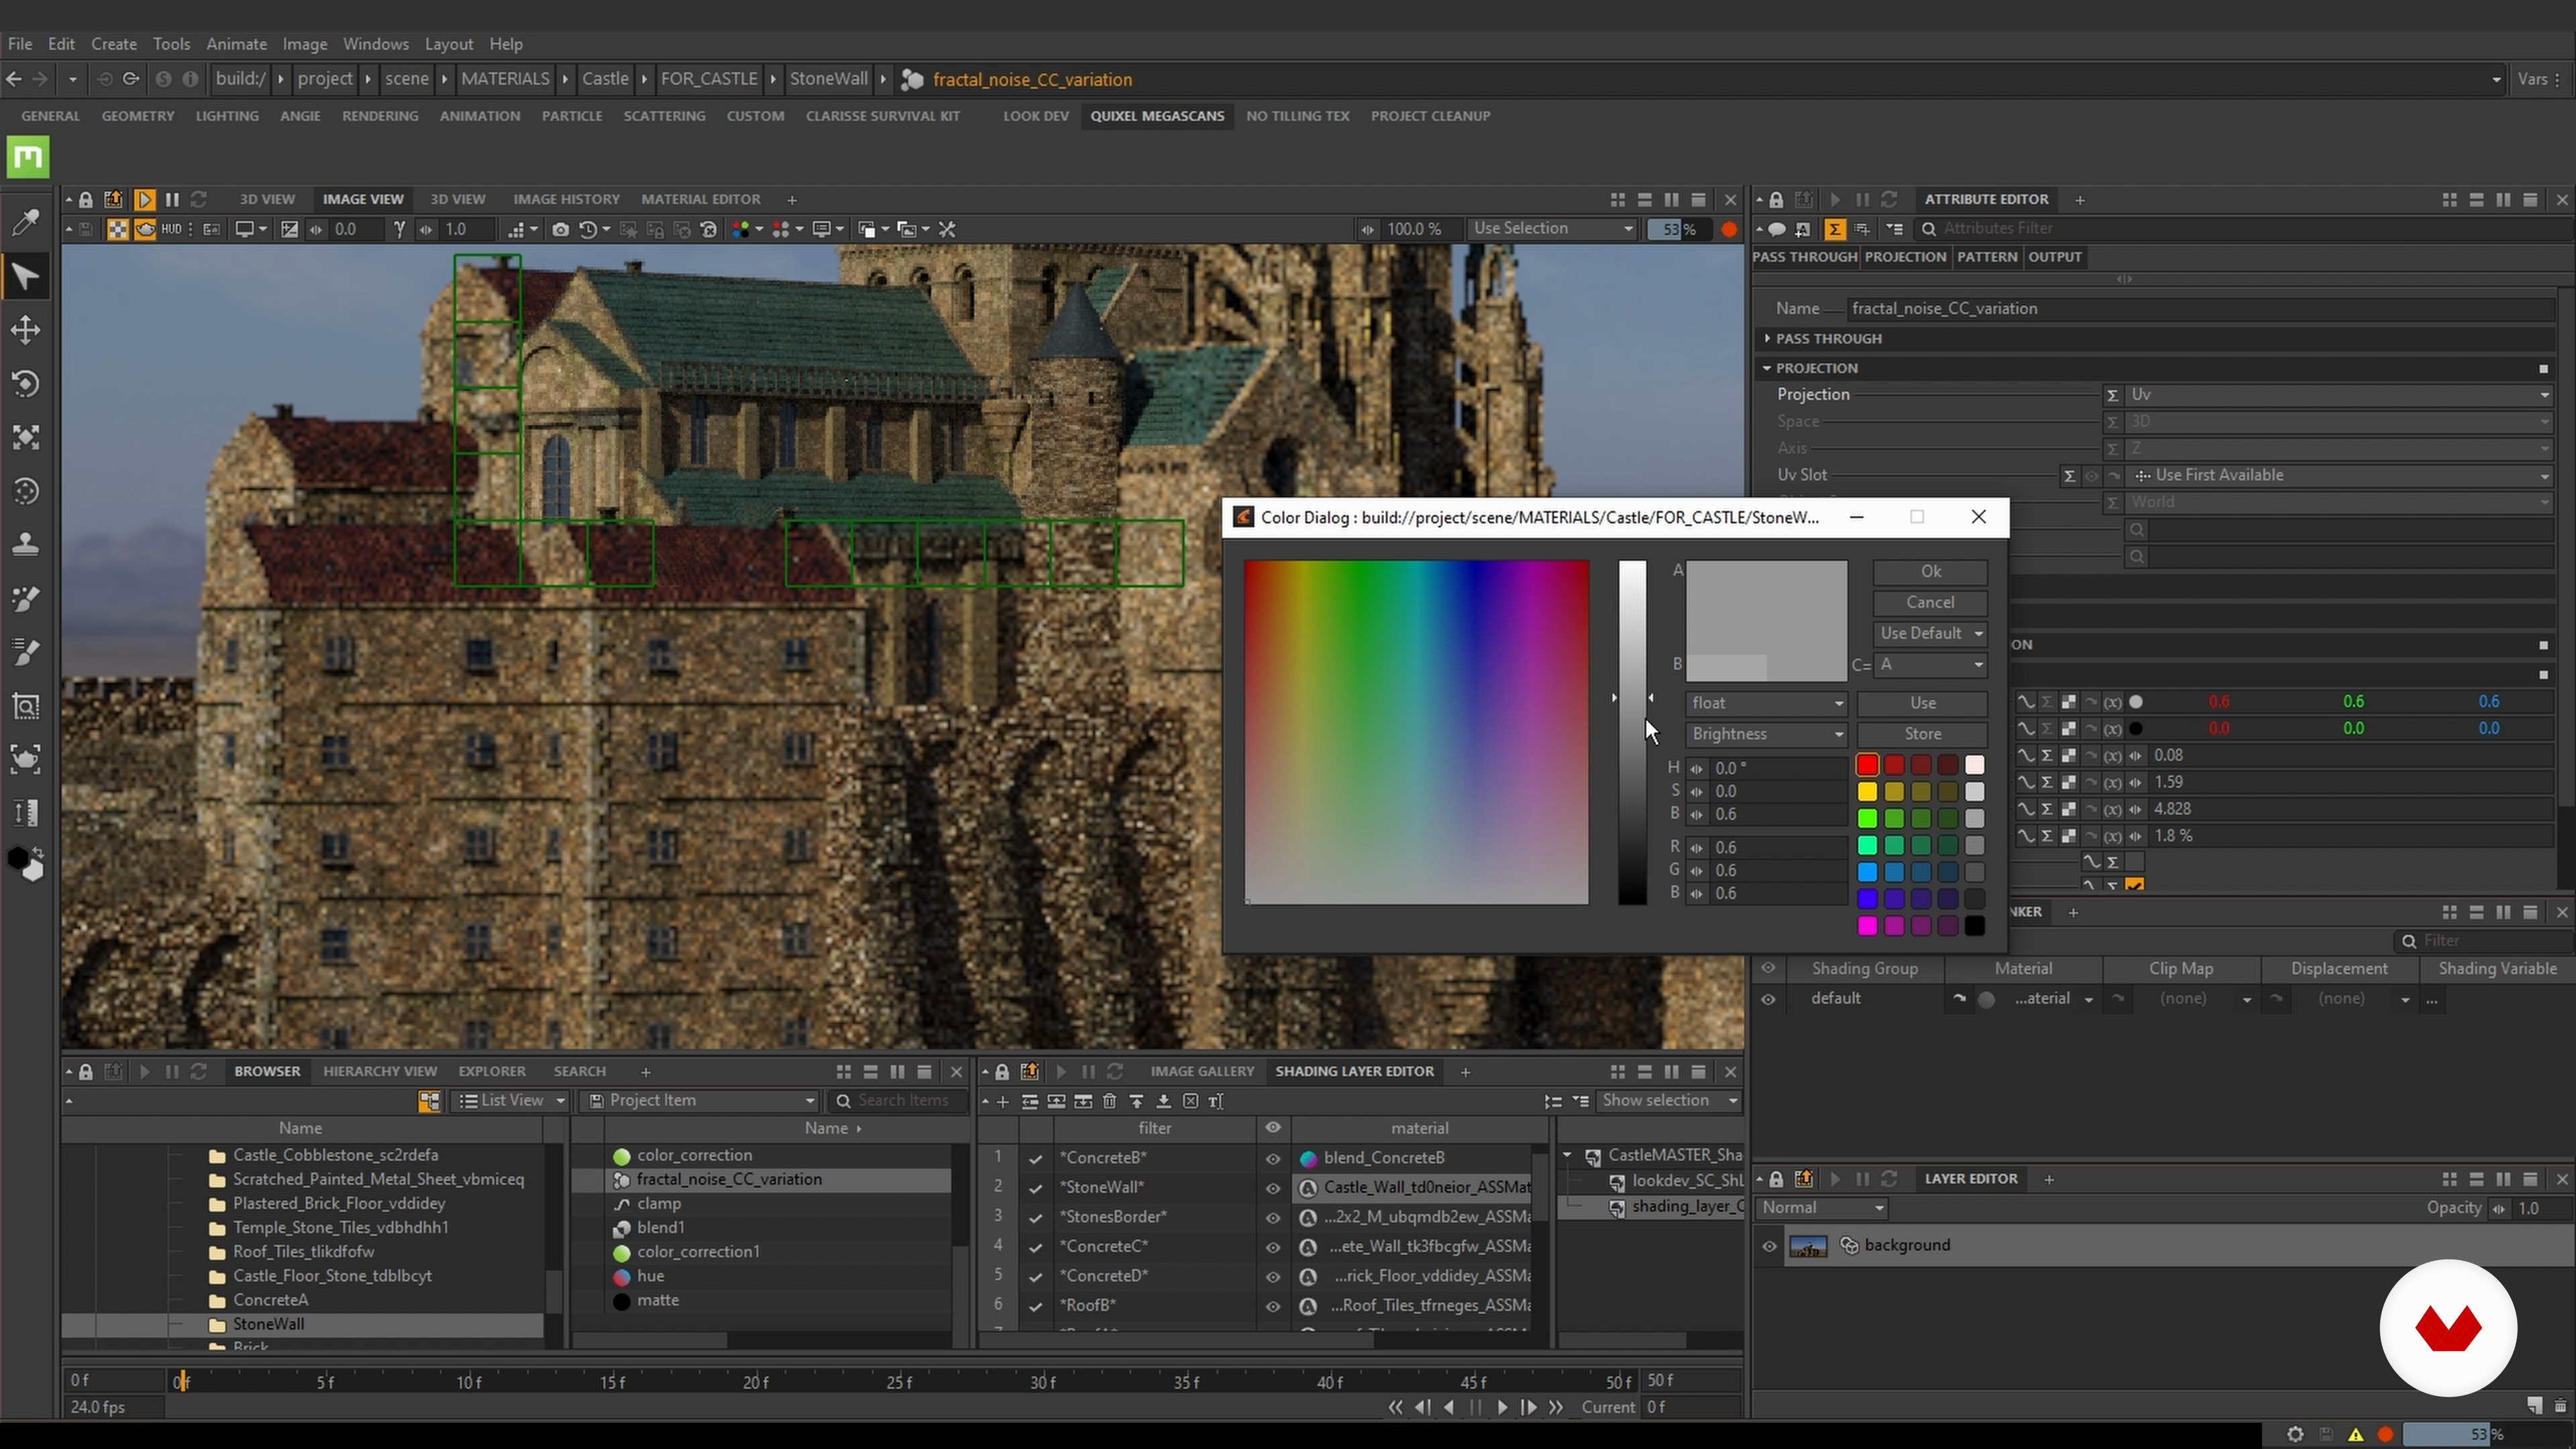Open the float type dropdown in Color Dialog
Viewport: 2576px width, 1449px height.
1766,703
